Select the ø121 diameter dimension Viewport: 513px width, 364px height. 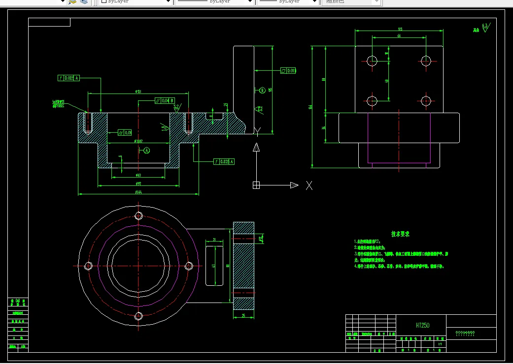pos(138,91)
